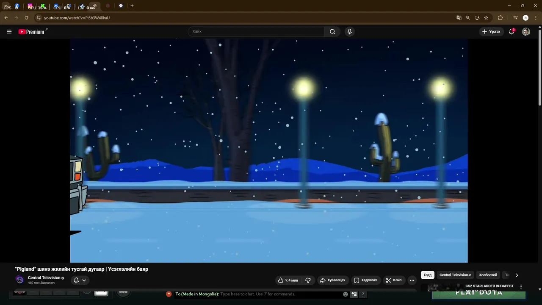Open the Central Television channel avatar
Screen dimensions: 542x305
point(19,280)
